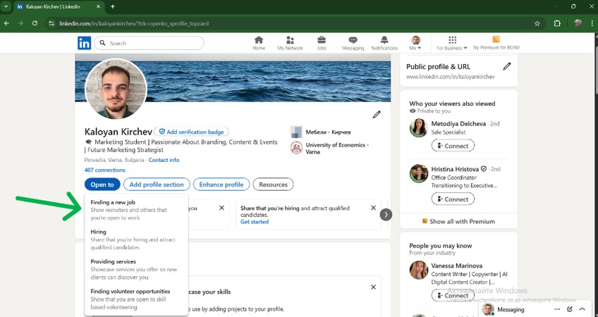598x317 pixels.
Task: Advance suggestion carousel with next arrow
Action: [386, 215]
